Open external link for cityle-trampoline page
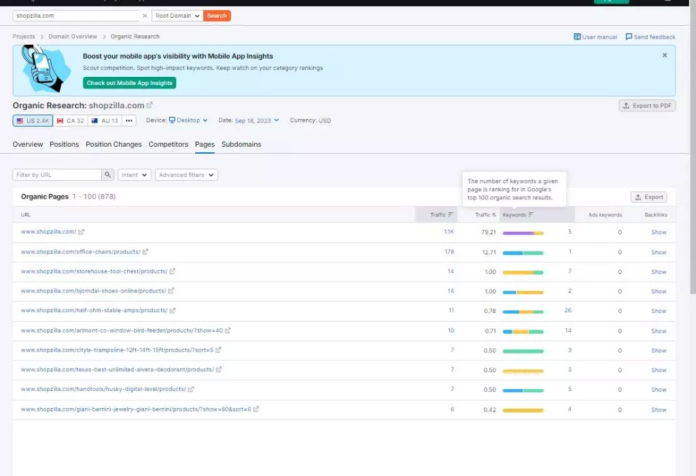Image resolution: width=696 pixels, height=476 pixels. 218,350
